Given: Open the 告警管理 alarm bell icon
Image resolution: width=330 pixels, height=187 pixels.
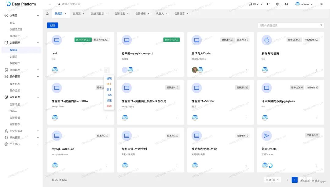Looking at the screenshot, I should coord(7,97).
